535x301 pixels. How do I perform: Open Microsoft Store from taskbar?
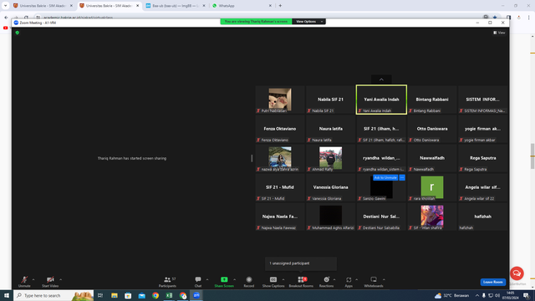[x=128, y=295]
